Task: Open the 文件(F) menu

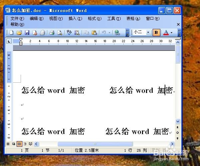Action: [x=17, y=19]
